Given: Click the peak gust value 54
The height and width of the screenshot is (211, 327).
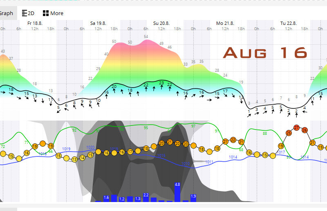Looking at the screenshot, I should (x=146, y=37).
